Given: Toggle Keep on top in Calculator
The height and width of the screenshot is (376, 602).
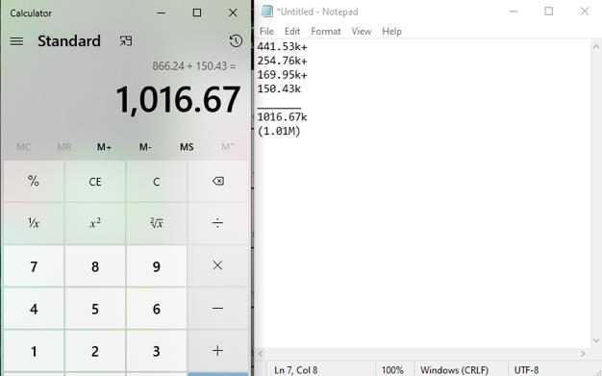Looking at the screenshot, I should click(126, 40).
